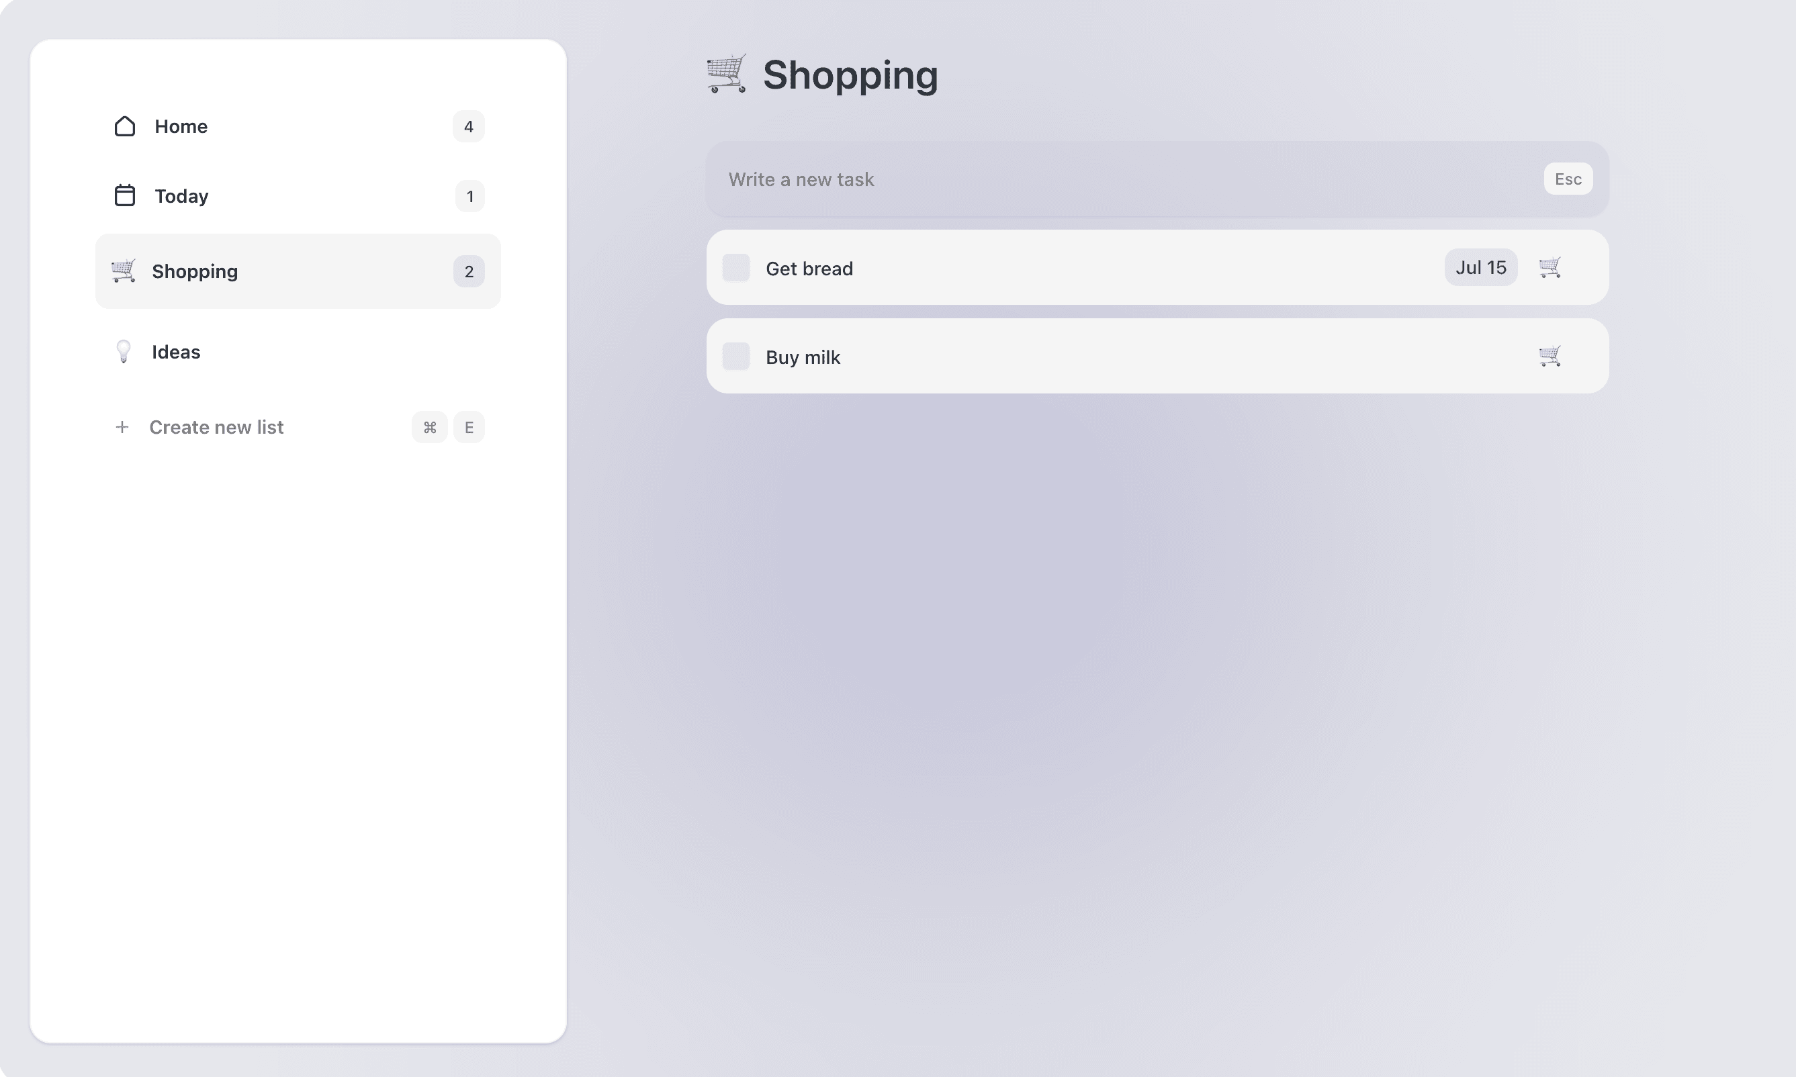Click the large cart icon in page header

tap(726, 74)
